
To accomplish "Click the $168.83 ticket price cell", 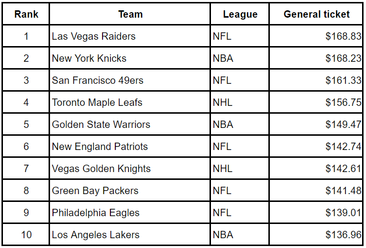I will coord(343,36).
